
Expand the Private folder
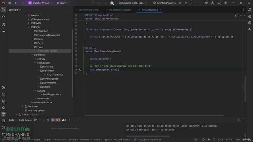click(x=29, y=23)
